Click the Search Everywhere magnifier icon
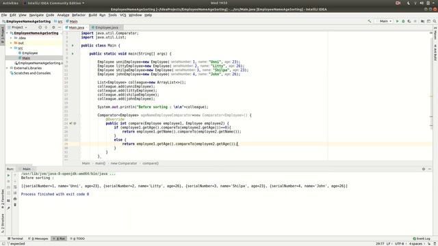The image size is (438, 246). [x=435, y=21]
